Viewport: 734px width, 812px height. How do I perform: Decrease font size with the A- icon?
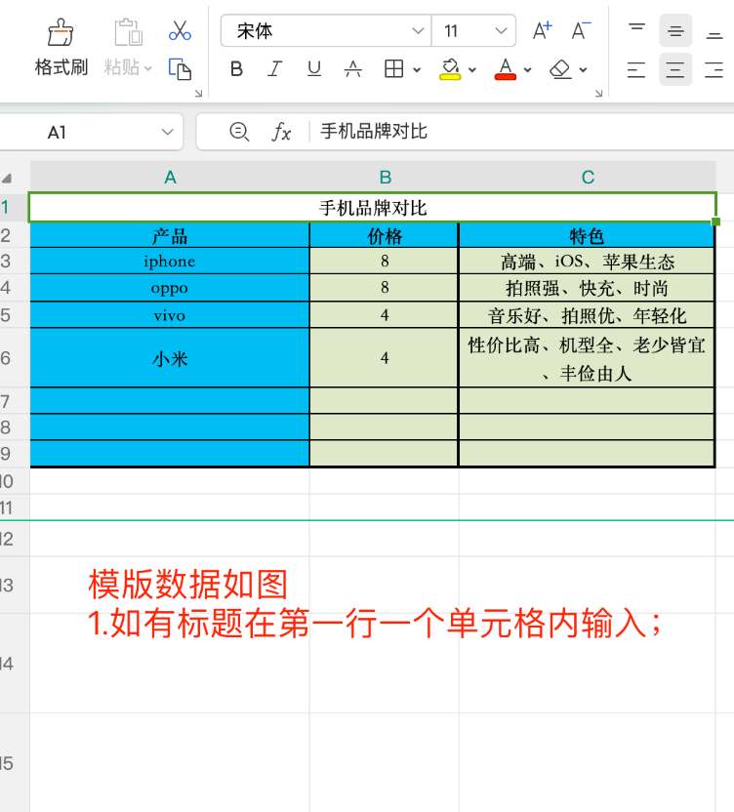(581, 31)
